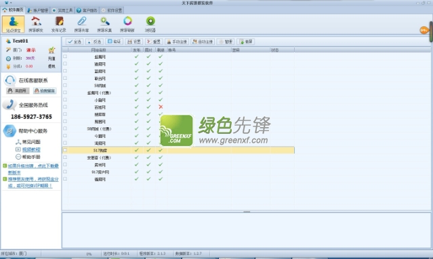Click the red X in 百姓网 row
This screenshot has width=433, height=259.
coord(161,107)
